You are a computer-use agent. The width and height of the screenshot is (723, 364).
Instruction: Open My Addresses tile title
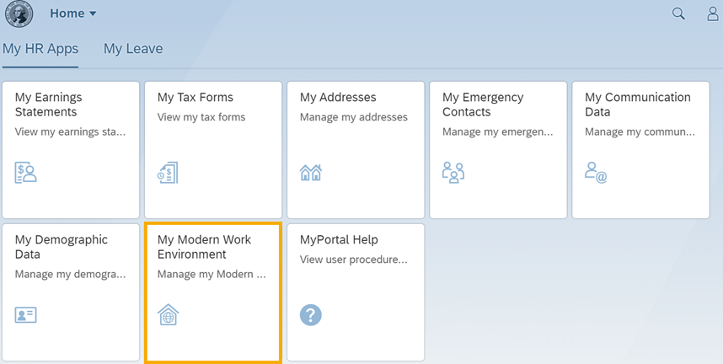338,98
